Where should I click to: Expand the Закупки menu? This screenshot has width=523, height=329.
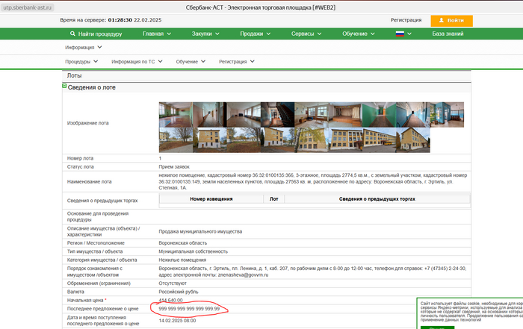coord(205,34)
